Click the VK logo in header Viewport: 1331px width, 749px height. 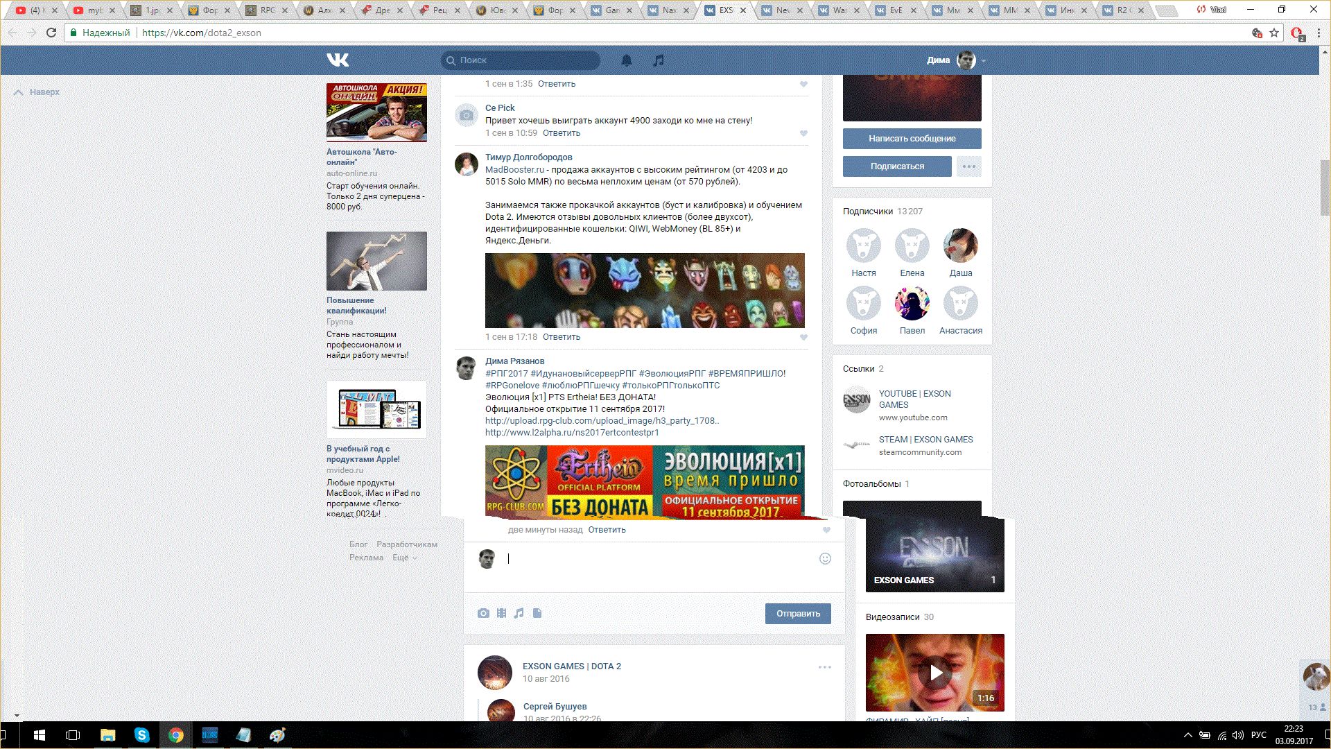coord(338,60)
